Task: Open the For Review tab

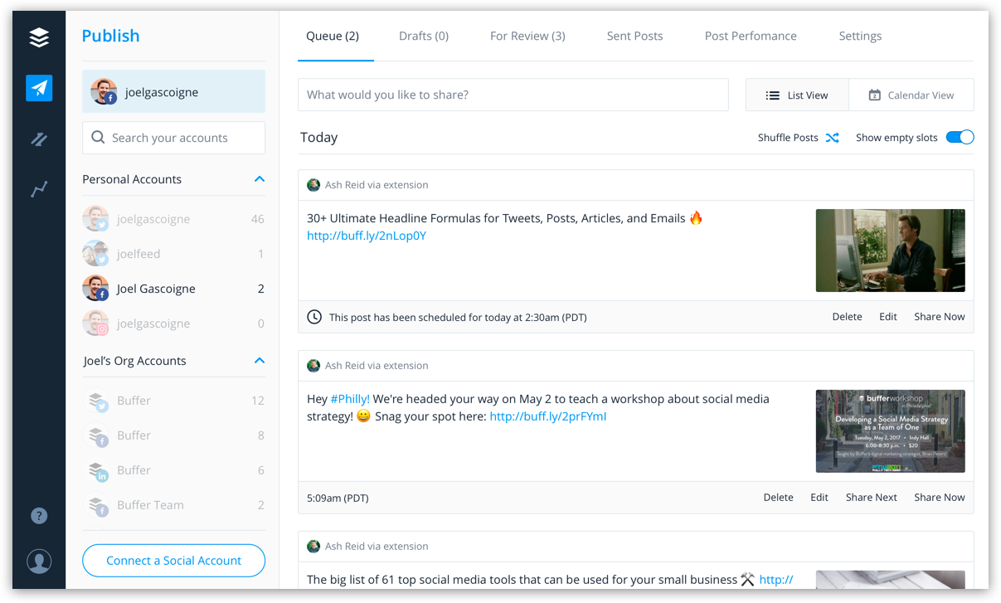Action: tap(527, 36)
